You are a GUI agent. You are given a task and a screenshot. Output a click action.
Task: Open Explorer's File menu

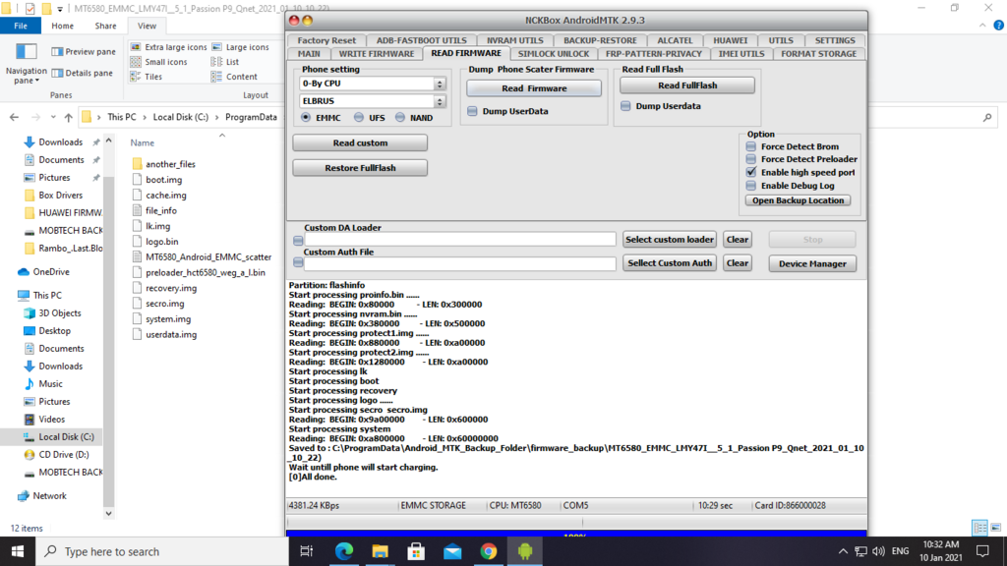[x=21, y=26]
